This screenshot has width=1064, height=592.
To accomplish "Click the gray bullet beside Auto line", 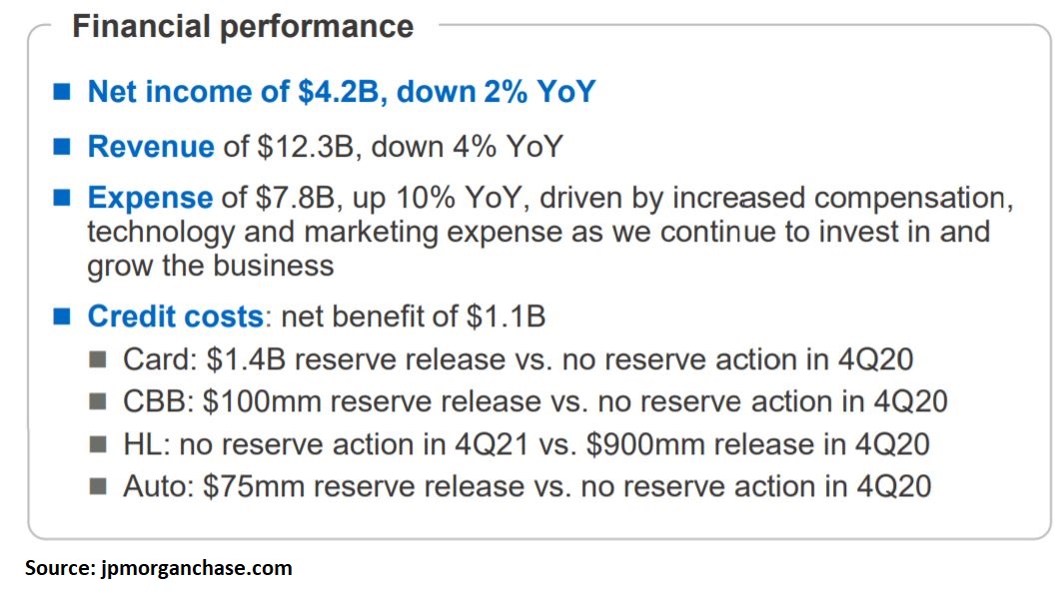I will 98,487.
